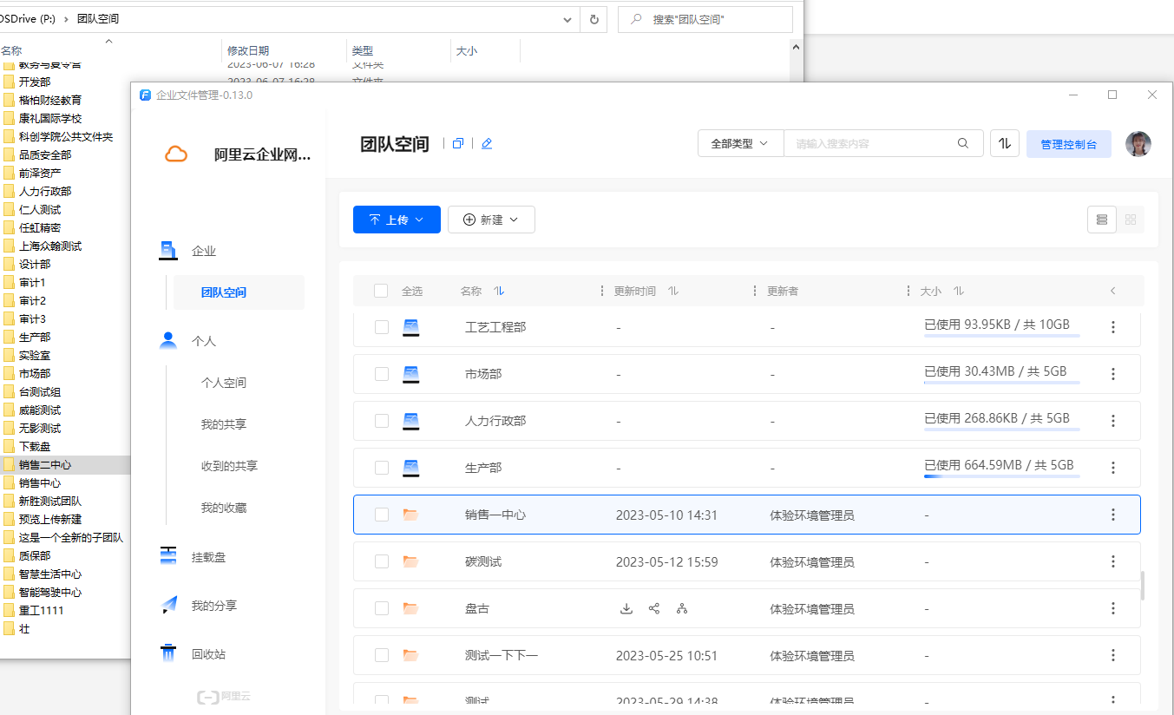This screenshot has height=715, width=1174.
Task: Open the 新建 create dropdown
Action: click(491, 220)
